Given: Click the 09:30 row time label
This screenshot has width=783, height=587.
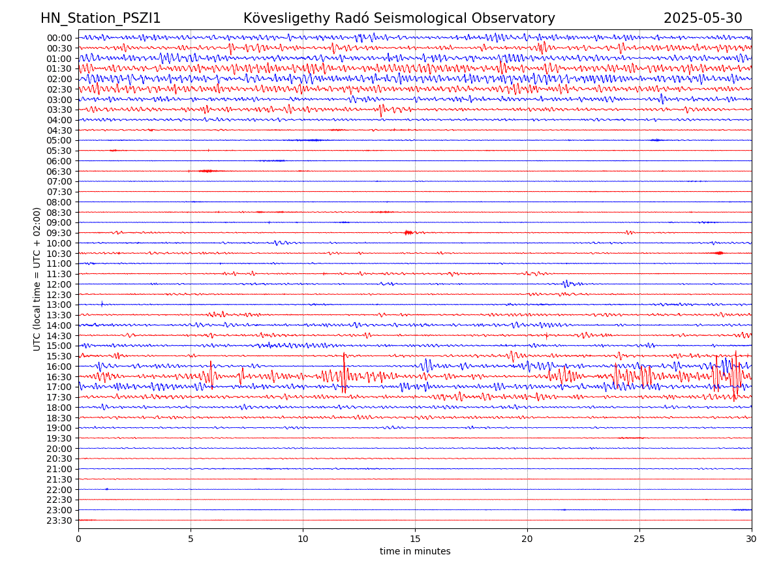Looking at the screenshot, I should pyautogui.click(x=59, y=233).
